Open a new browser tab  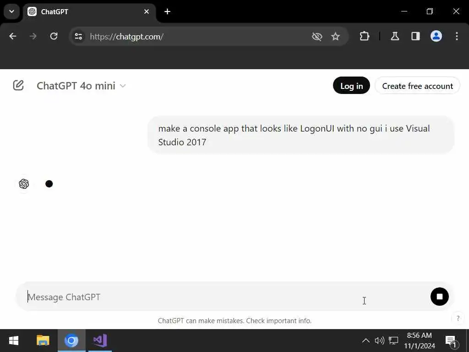coord(168,11)
